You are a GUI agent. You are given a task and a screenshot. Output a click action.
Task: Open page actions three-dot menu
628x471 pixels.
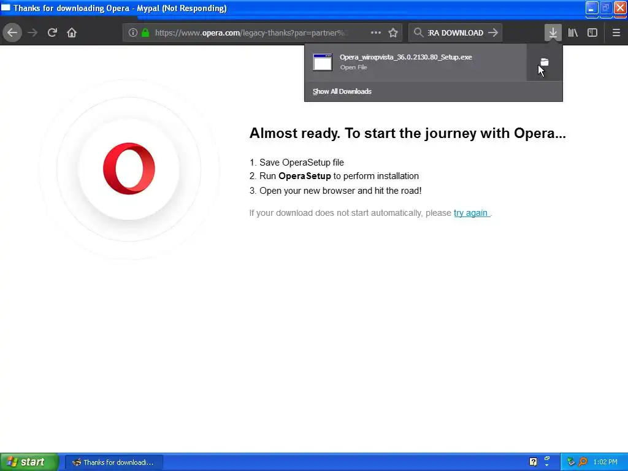[376, 33]
